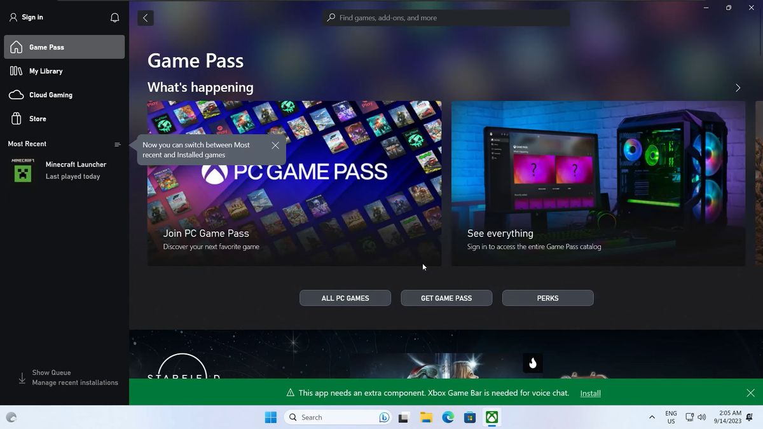This screenshot has height=429, width=763.
Task: Install the Xbox Game Bar component
Action: click(x=590, y=393)
